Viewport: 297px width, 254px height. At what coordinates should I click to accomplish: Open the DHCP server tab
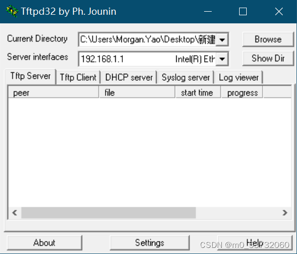129,77
